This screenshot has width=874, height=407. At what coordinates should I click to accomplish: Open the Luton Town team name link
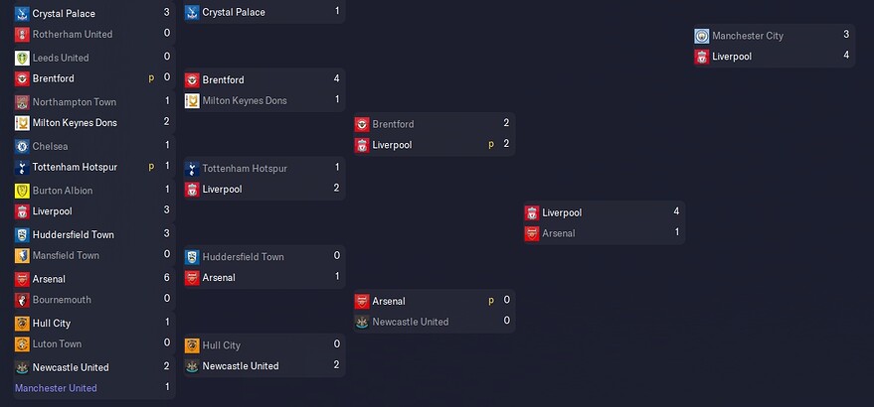click(57, 344)
